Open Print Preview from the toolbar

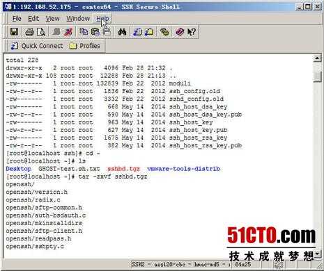[41, 32]
